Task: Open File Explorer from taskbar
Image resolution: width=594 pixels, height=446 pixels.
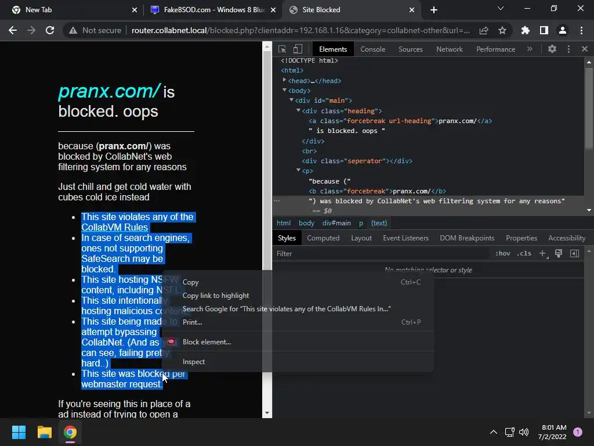Action: tap(44, 432)
